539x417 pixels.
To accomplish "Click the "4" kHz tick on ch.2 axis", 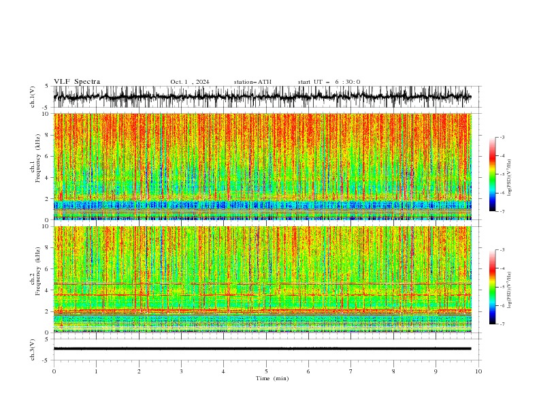I will (48, 290).
